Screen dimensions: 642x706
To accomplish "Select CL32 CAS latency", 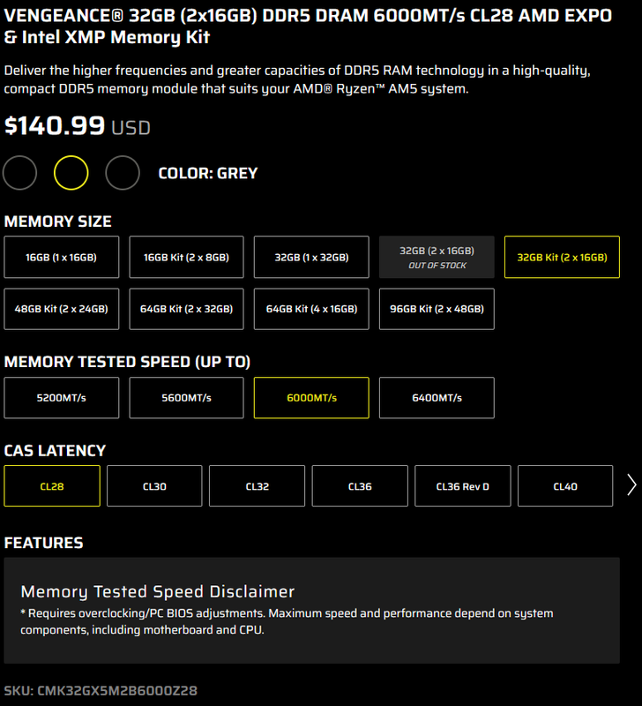I will click(x=257, y=486).
